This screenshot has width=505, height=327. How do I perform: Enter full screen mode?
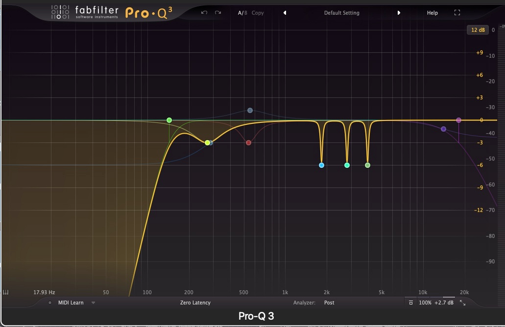click(x=457, y=13)
